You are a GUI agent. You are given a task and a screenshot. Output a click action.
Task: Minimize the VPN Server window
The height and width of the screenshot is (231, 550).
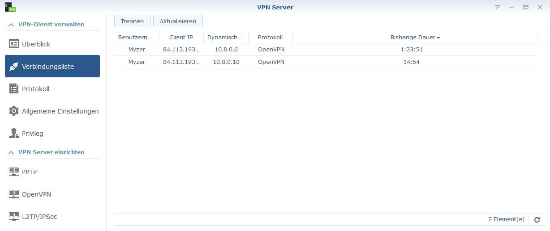511,7
